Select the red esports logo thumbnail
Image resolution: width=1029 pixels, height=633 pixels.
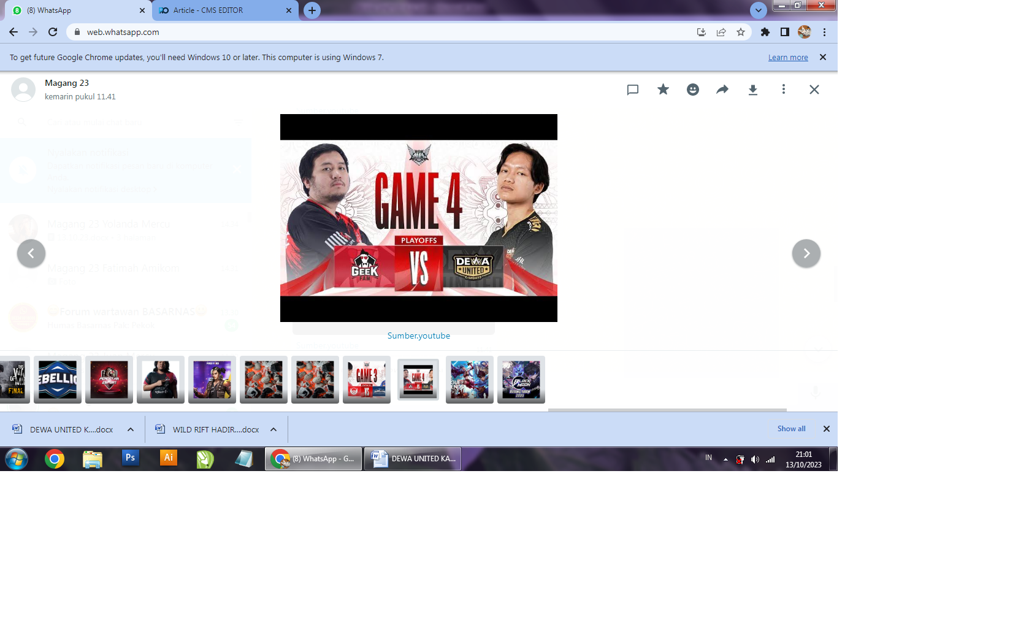click(109, 380)
